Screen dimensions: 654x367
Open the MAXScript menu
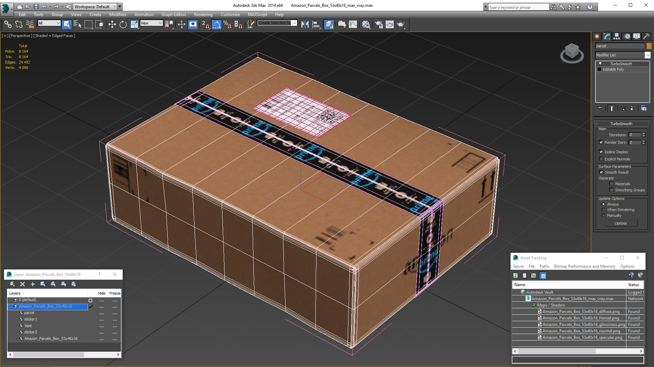[x=257, y=15]
